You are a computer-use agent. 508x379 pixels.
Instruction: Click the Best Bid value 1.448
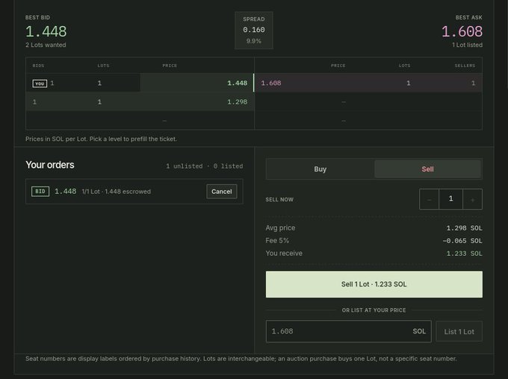pos(46,31)
